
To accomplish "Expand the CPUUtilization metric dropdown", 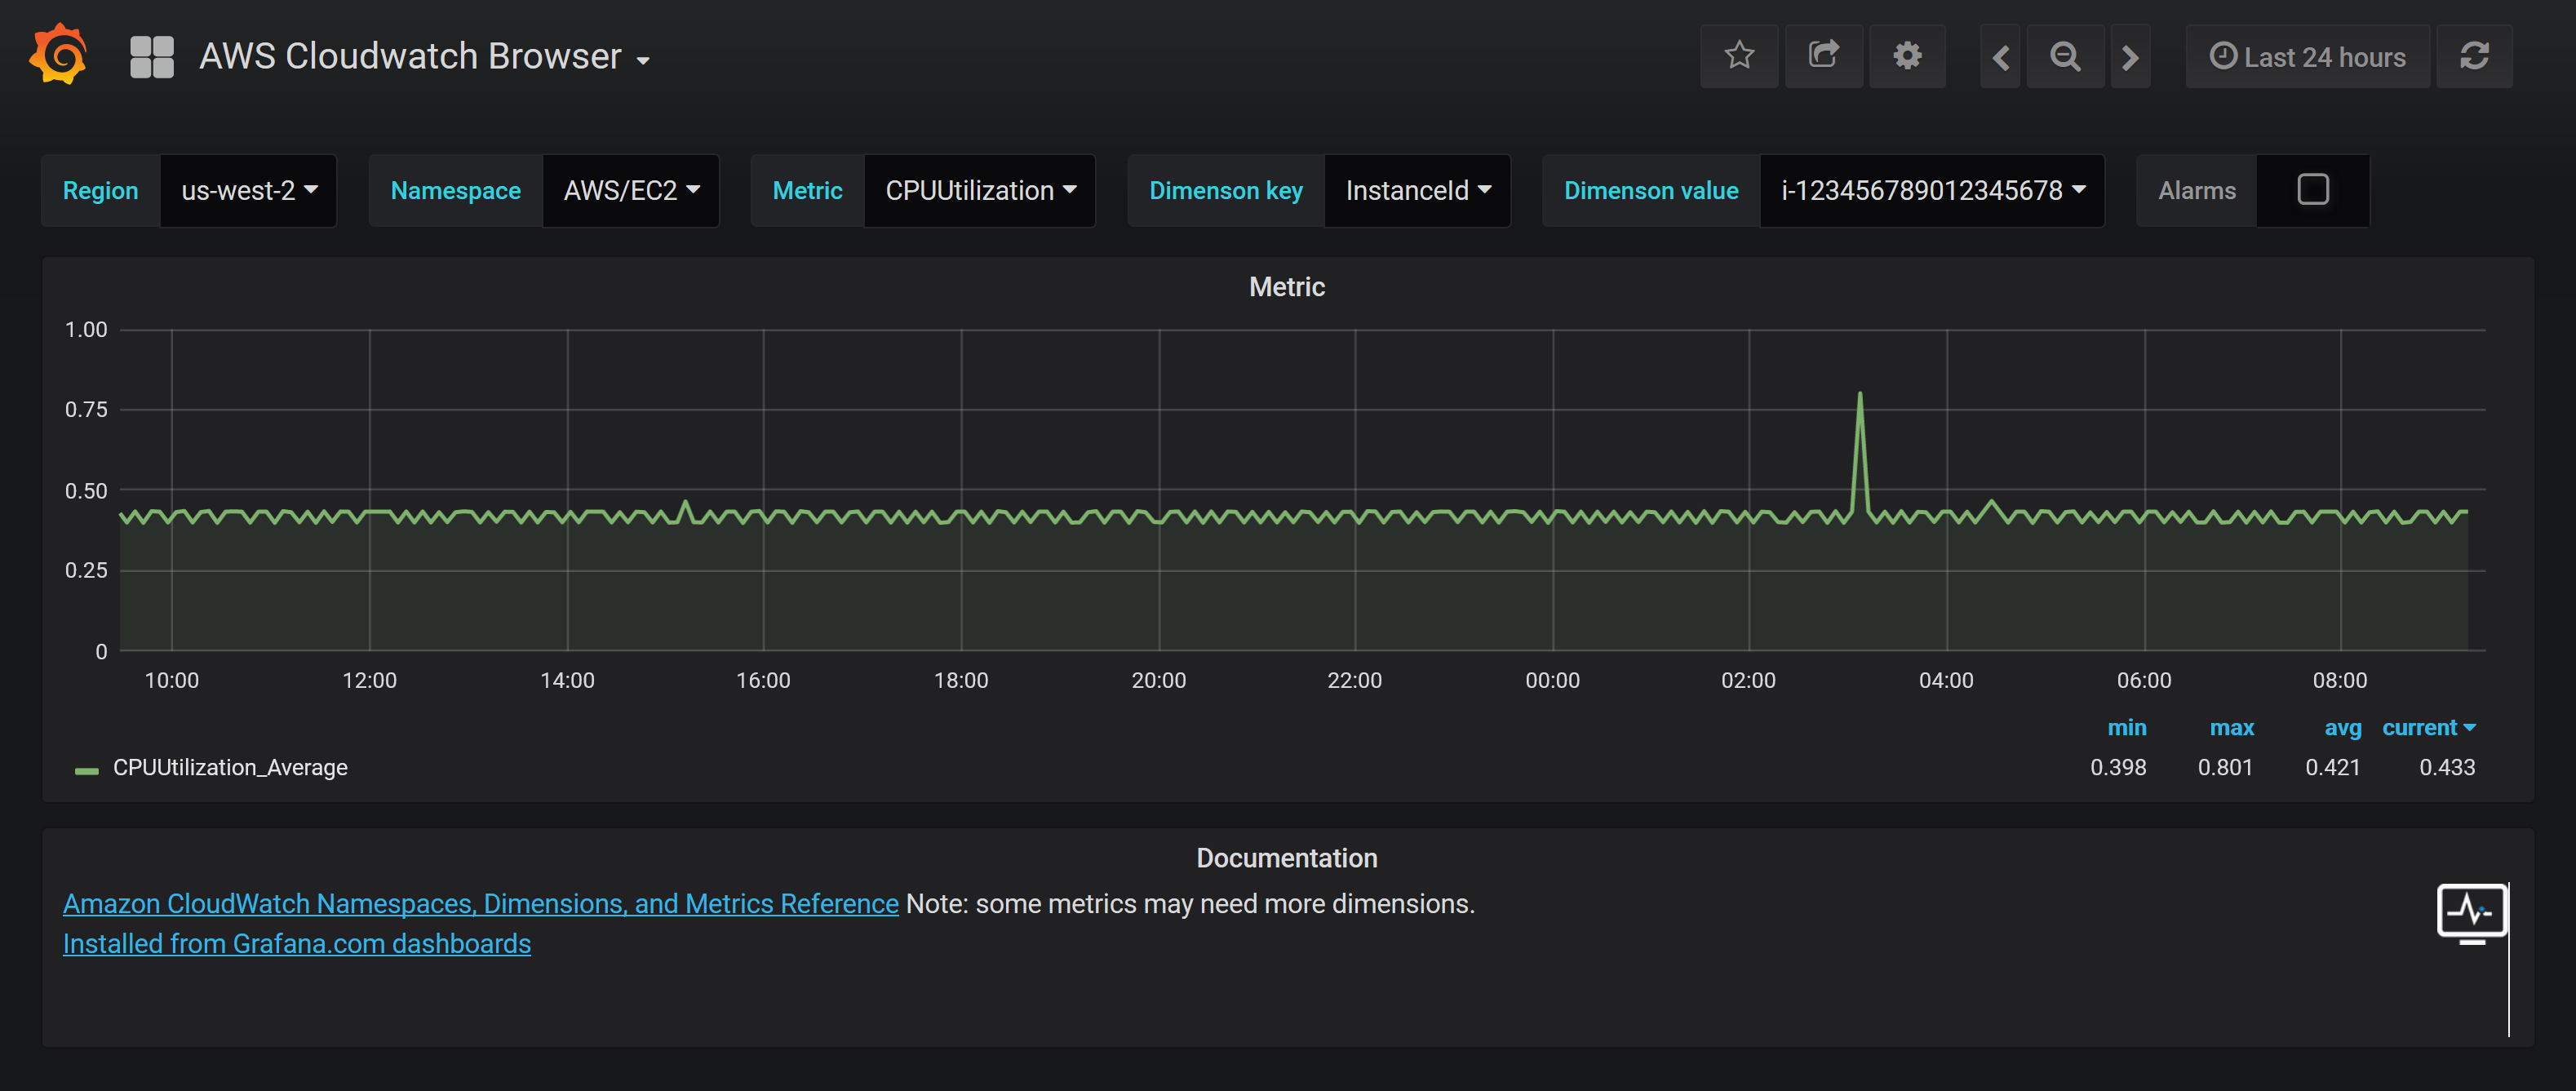I will click(x=979, y=190).
